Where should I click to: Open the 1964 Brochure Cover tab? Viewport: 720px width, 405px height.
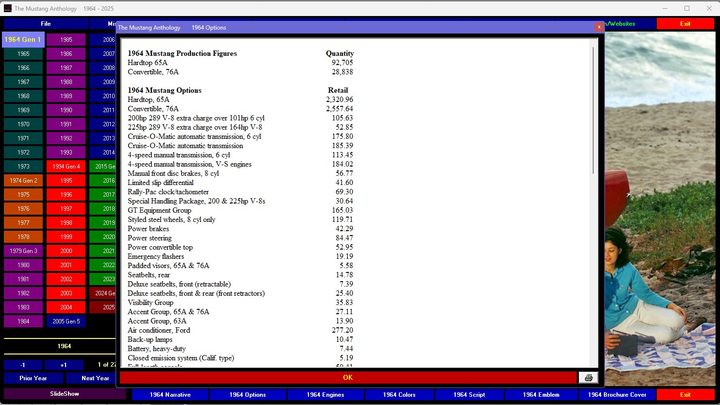click(x=617, y=394)
